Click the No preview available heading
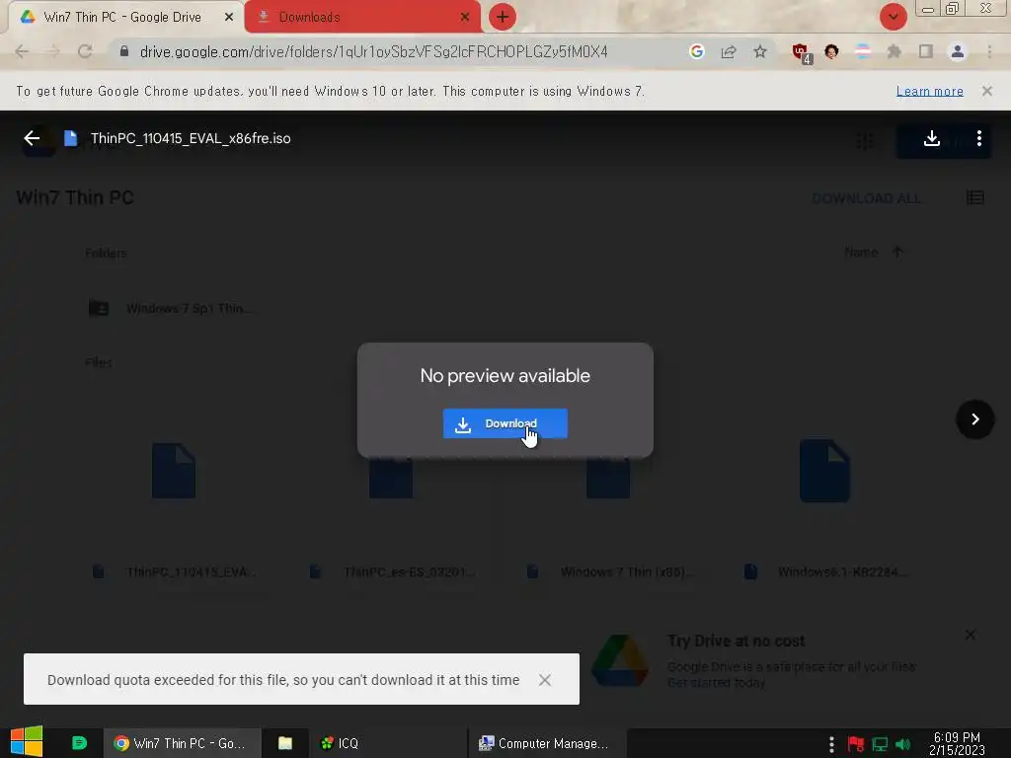The height and width of the screenshot is (758, 1011). [x=505, y=376]
